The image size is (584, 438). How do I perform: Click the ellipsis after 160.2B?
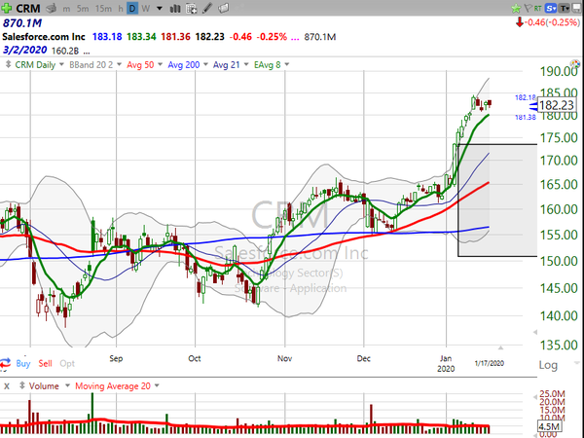pyautogui.click(x=87, y=52)
